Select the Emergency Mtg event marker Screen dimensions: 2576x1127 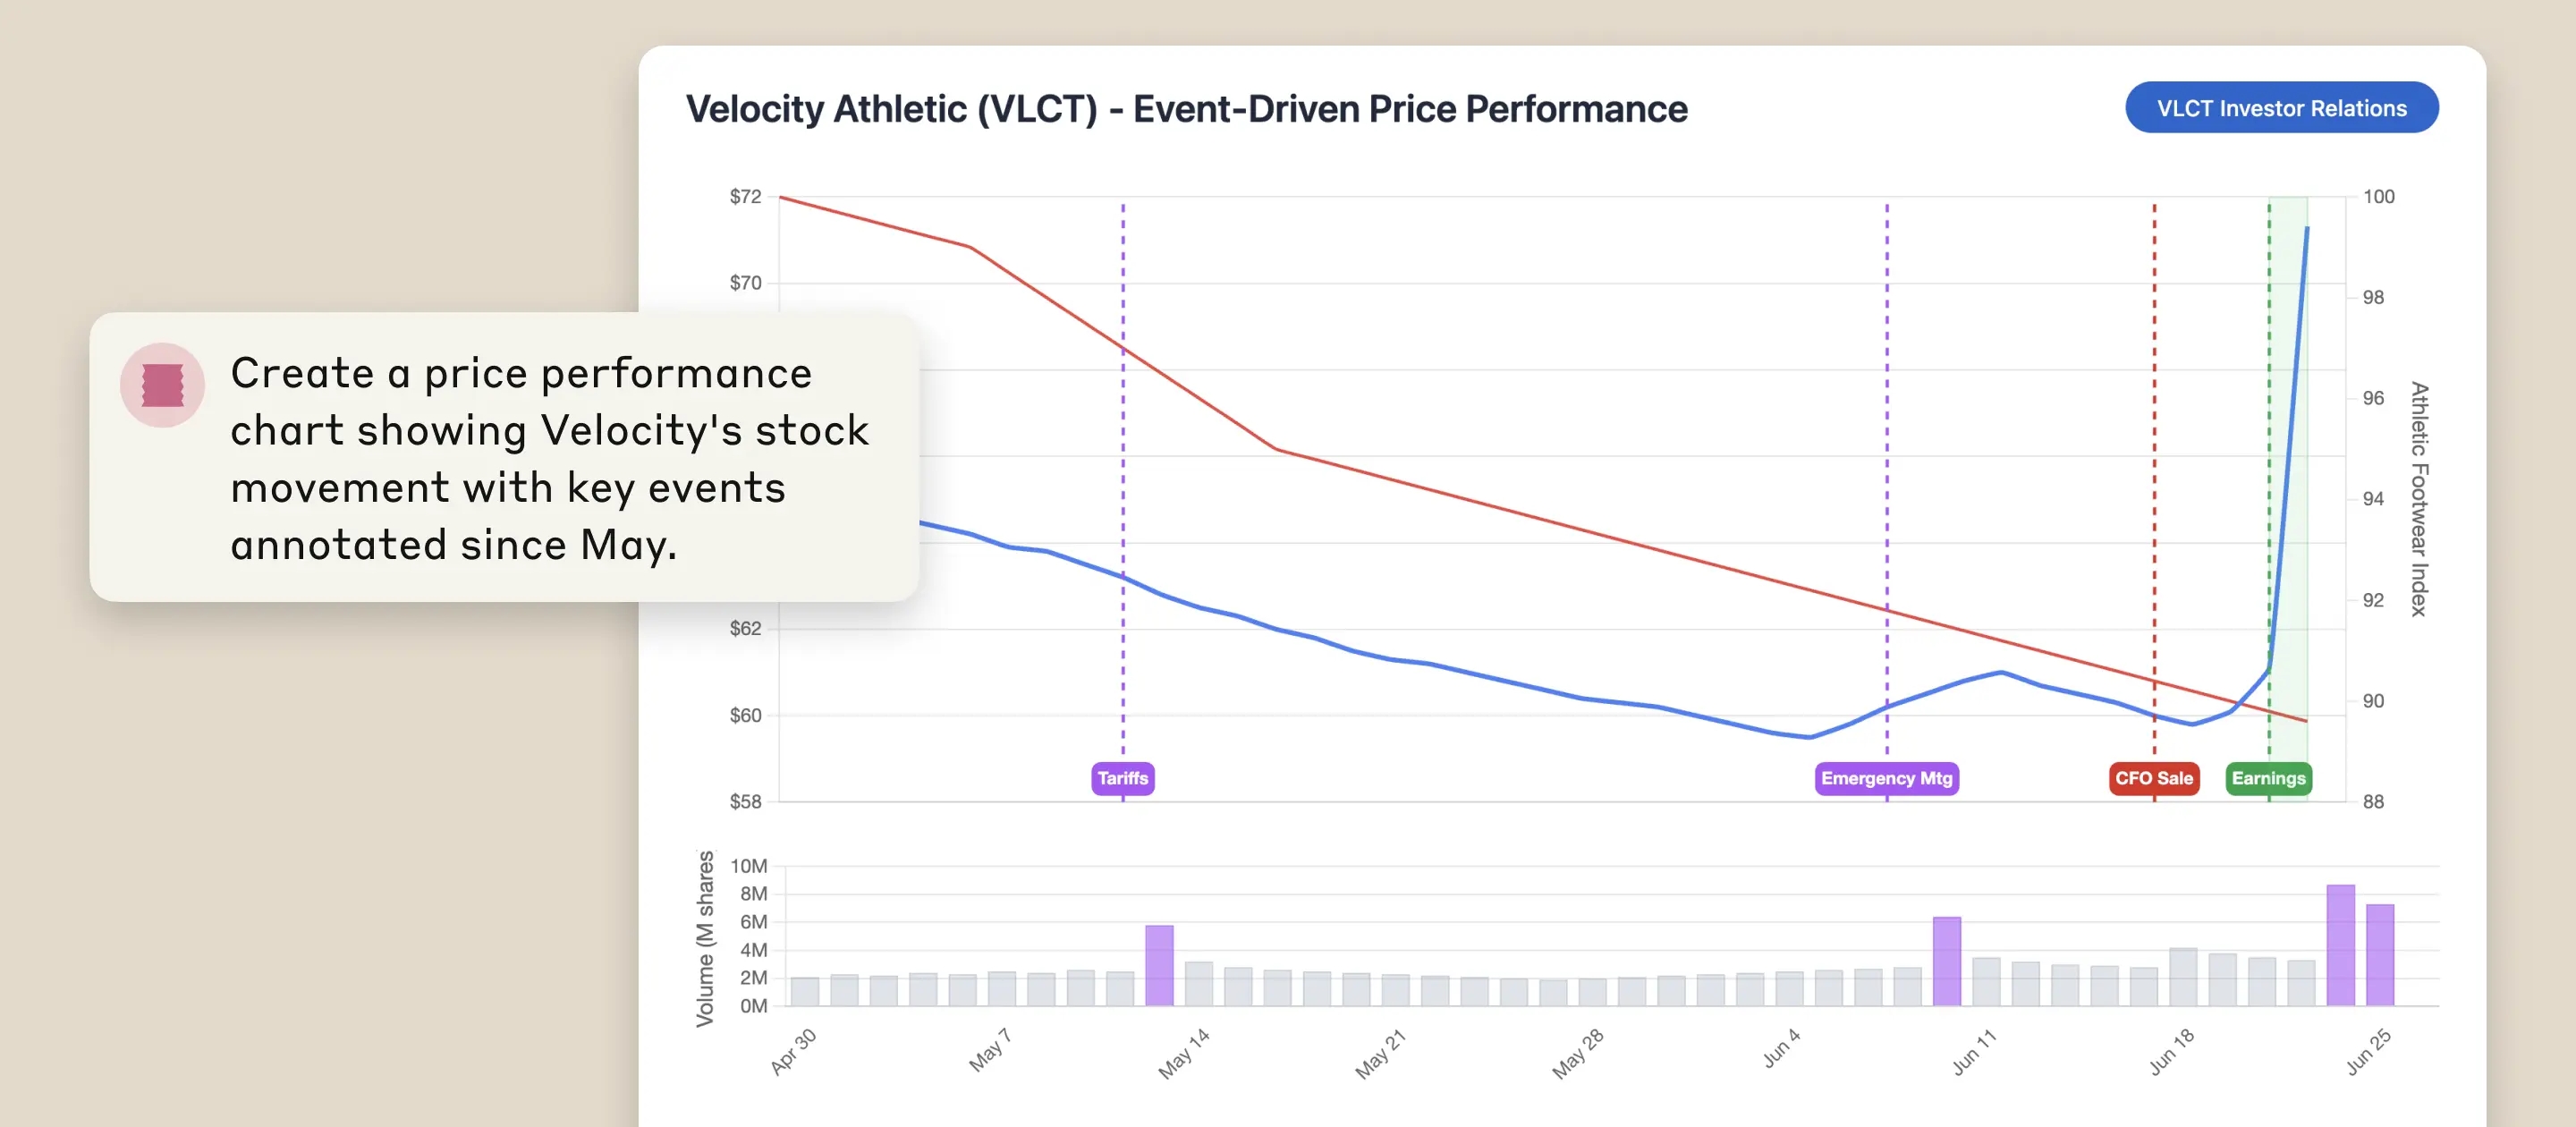coord(1886,778)
